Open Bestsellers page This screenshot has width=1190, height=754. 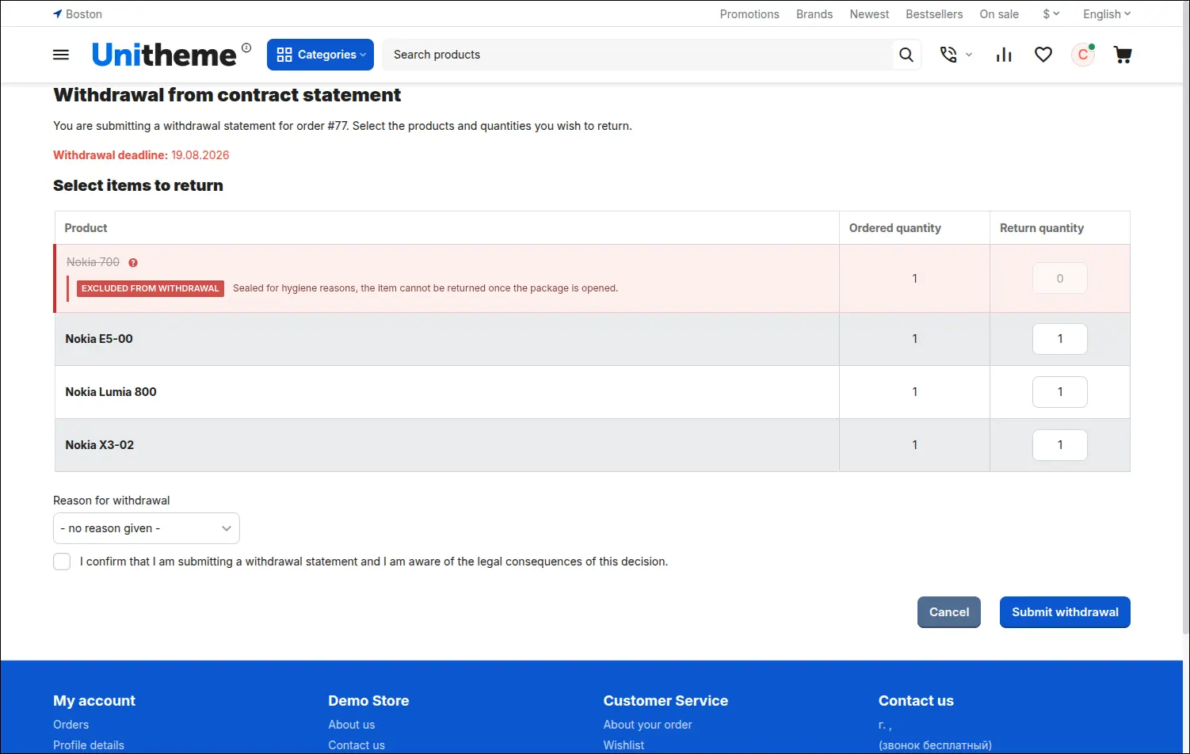[934, 14]
